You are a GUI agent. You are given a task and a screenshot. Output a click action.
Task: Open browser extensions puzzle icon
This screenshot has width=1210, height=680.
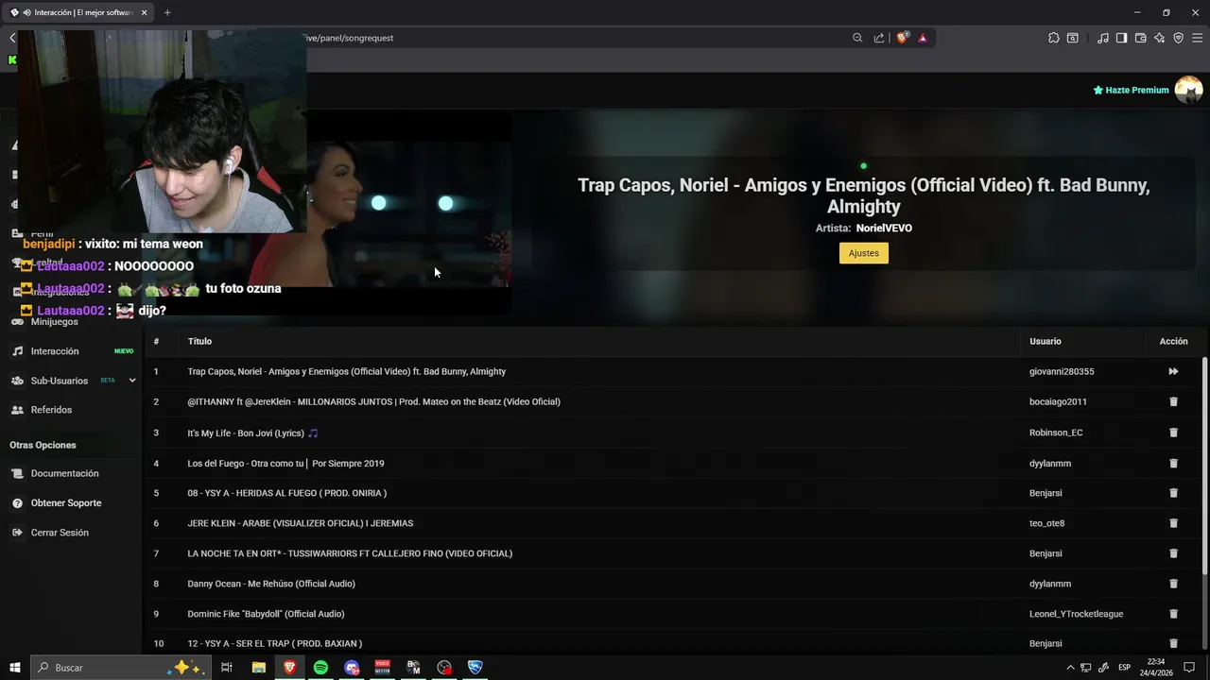(x=1054, y=38)
